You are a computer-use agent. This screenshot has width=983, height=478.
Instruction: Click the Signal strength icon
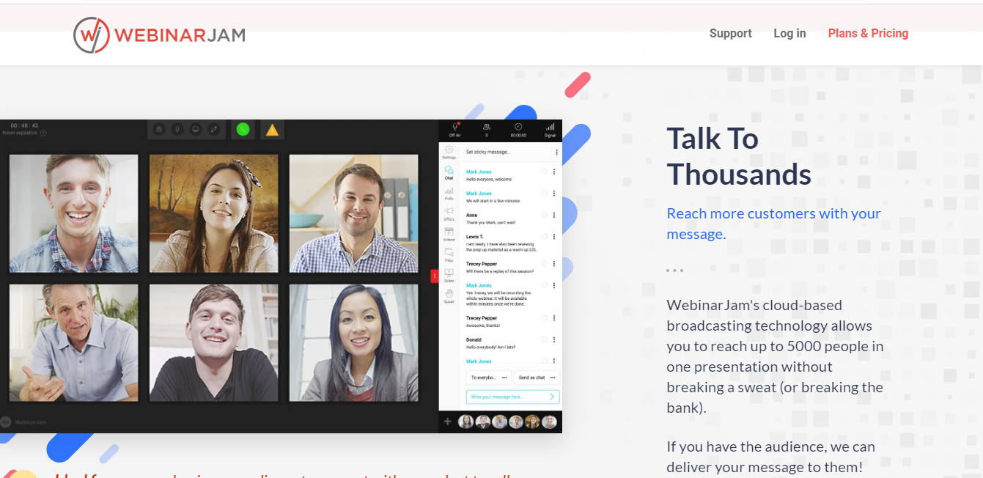coord(550,127)
